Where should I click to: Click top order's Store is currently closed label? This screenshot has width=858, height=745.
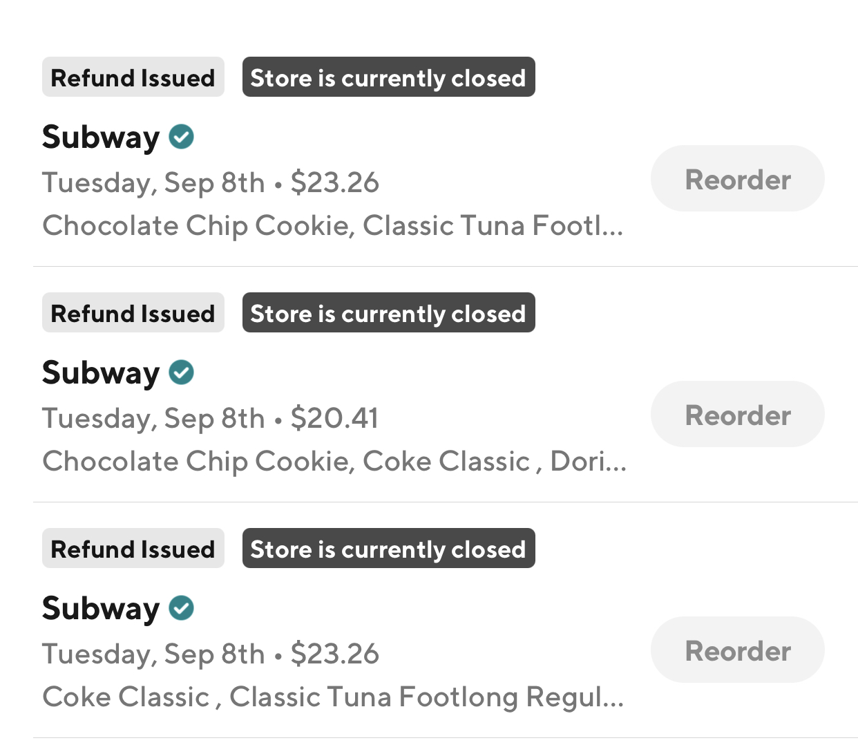[x=388, y=77]
